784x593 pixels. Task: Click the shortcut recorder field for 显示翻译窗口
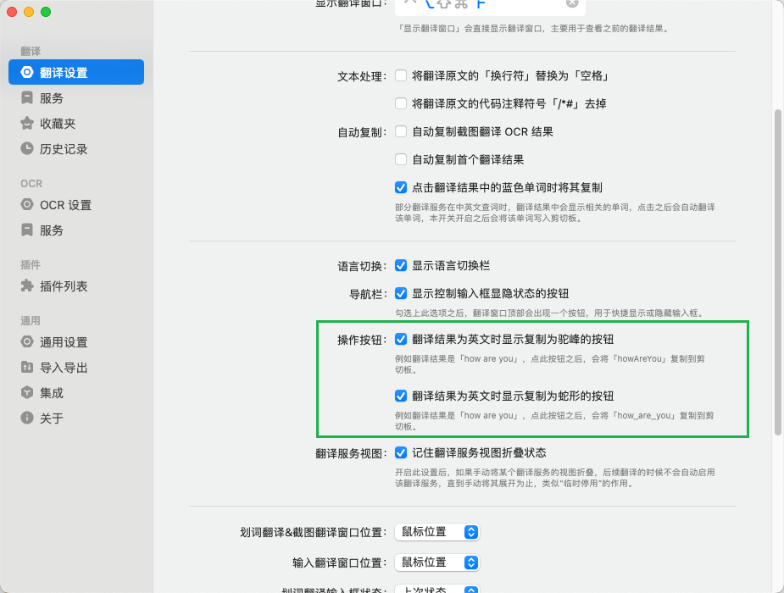[x=490, y=6]
